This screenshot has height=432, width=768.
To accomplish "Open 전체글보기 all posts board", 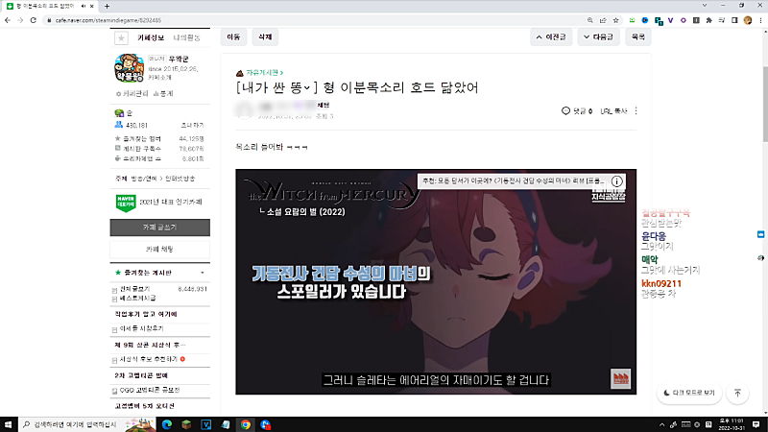I will [x=134, y=289].
